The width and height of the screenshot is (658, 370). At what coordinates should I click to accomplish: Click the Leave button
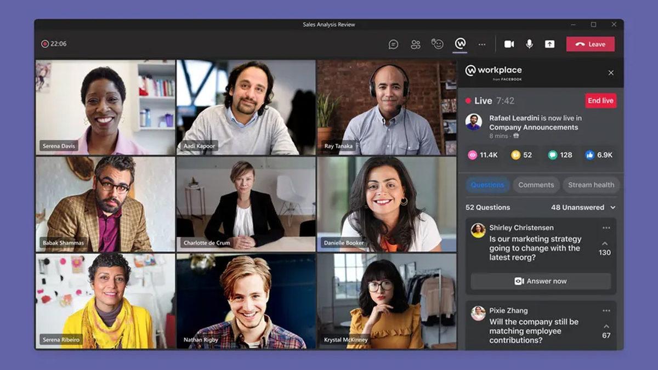(x=590, y=44)
